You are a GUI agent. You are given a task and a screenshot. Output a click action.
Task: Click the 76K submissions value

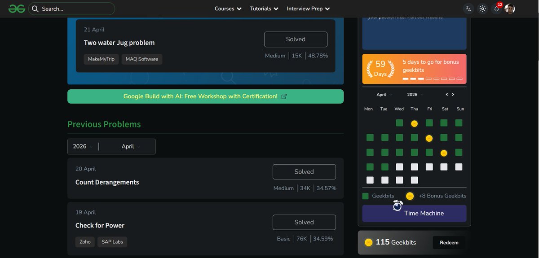click(x=302, y=239)
